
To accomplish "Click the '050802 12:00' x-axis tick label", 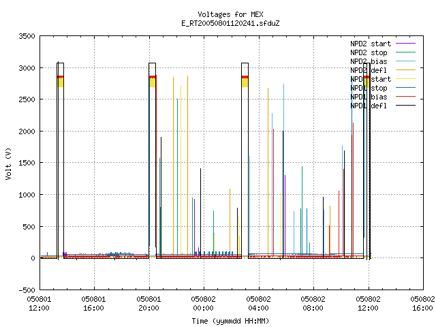I will [368, 304].
